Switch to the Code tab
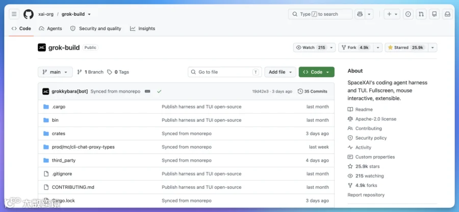This screenshot has width=459, height=212. coord(21,28)
